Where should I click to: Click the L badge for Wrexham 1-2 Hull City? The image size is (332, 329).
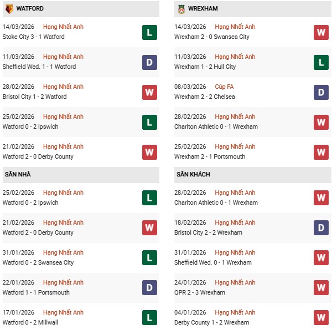[x=321, y=62]
